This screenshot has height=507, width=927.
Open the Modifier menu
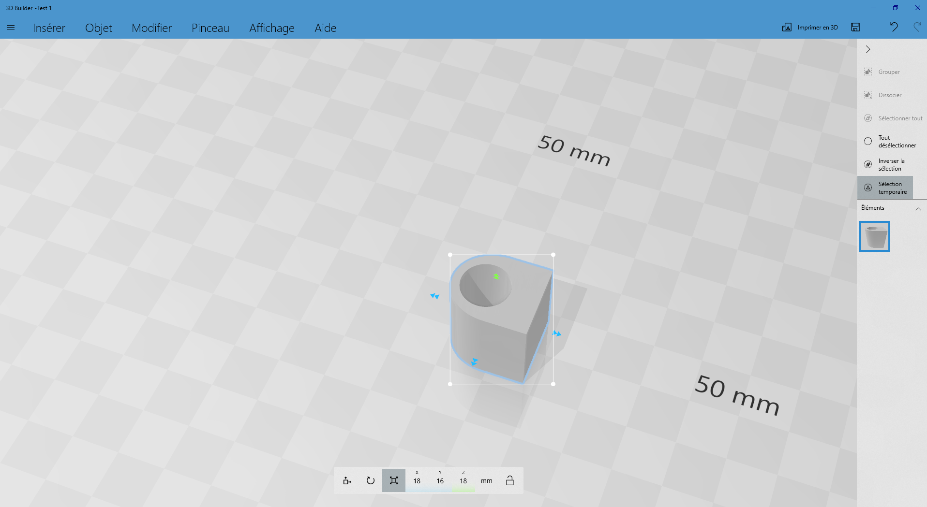(152, 28)
